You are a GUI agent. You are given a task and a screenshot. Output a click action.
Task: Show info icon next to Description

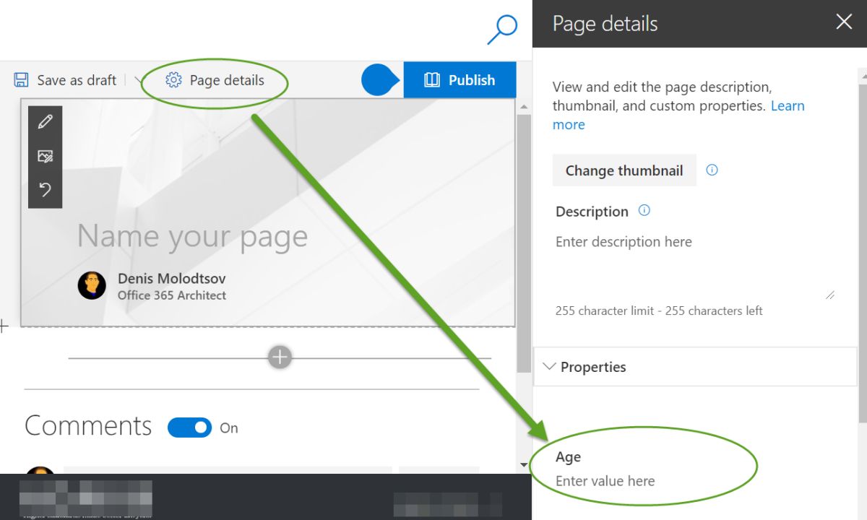644,211
